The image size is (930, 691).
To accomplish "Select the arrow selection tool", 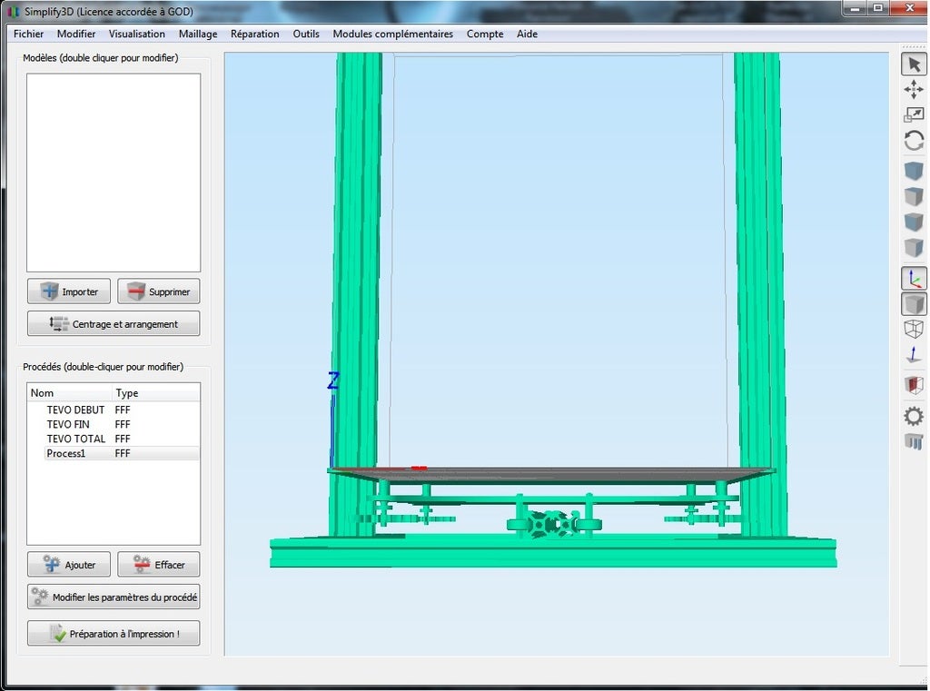I will coord(914,64).
